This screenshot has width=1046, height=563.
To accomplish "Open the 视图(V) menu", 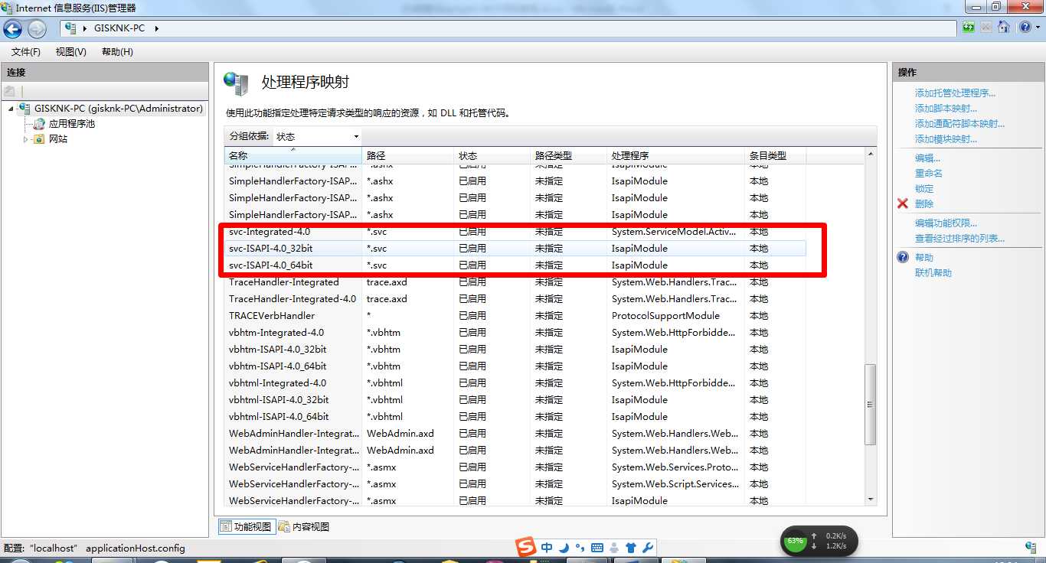I will click(71, 52).
